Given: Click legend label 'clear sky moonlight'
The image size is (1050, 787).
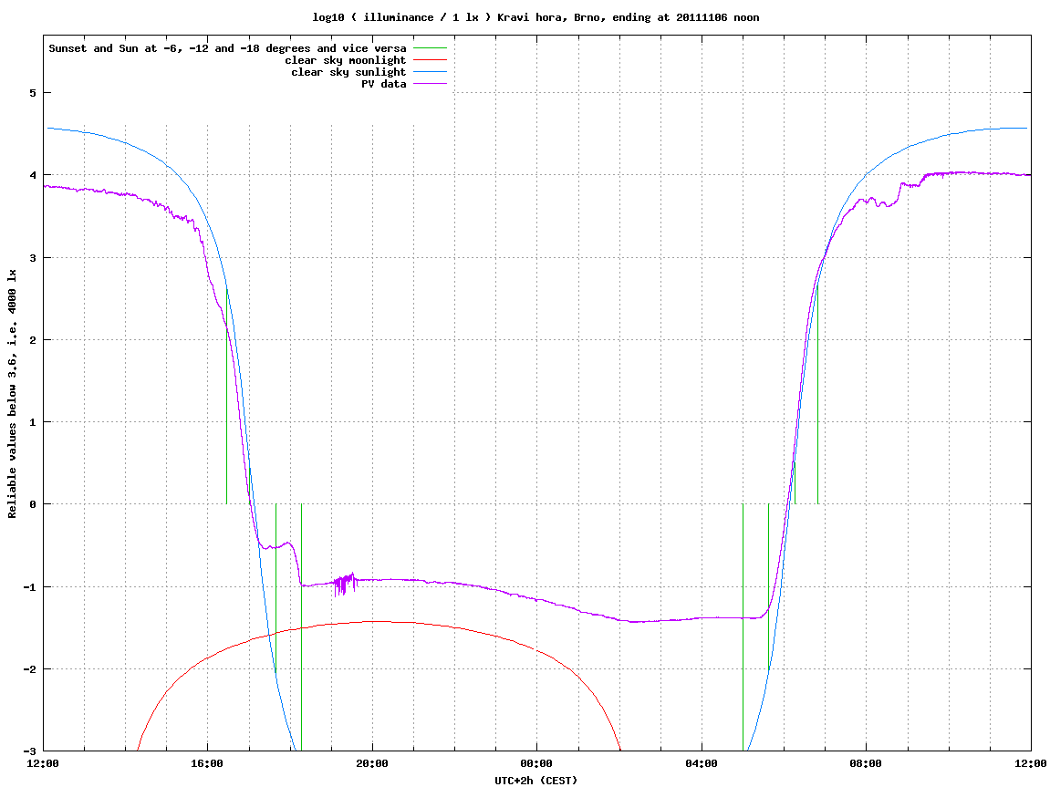Looking at the screenshot, I should (x=346, y=60).
